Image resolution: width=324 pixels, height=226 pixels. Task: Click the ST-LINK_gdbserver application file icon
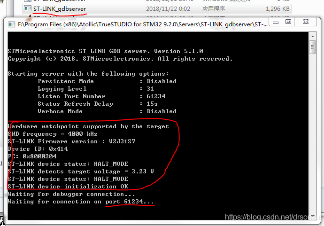(x=28, y=8)
